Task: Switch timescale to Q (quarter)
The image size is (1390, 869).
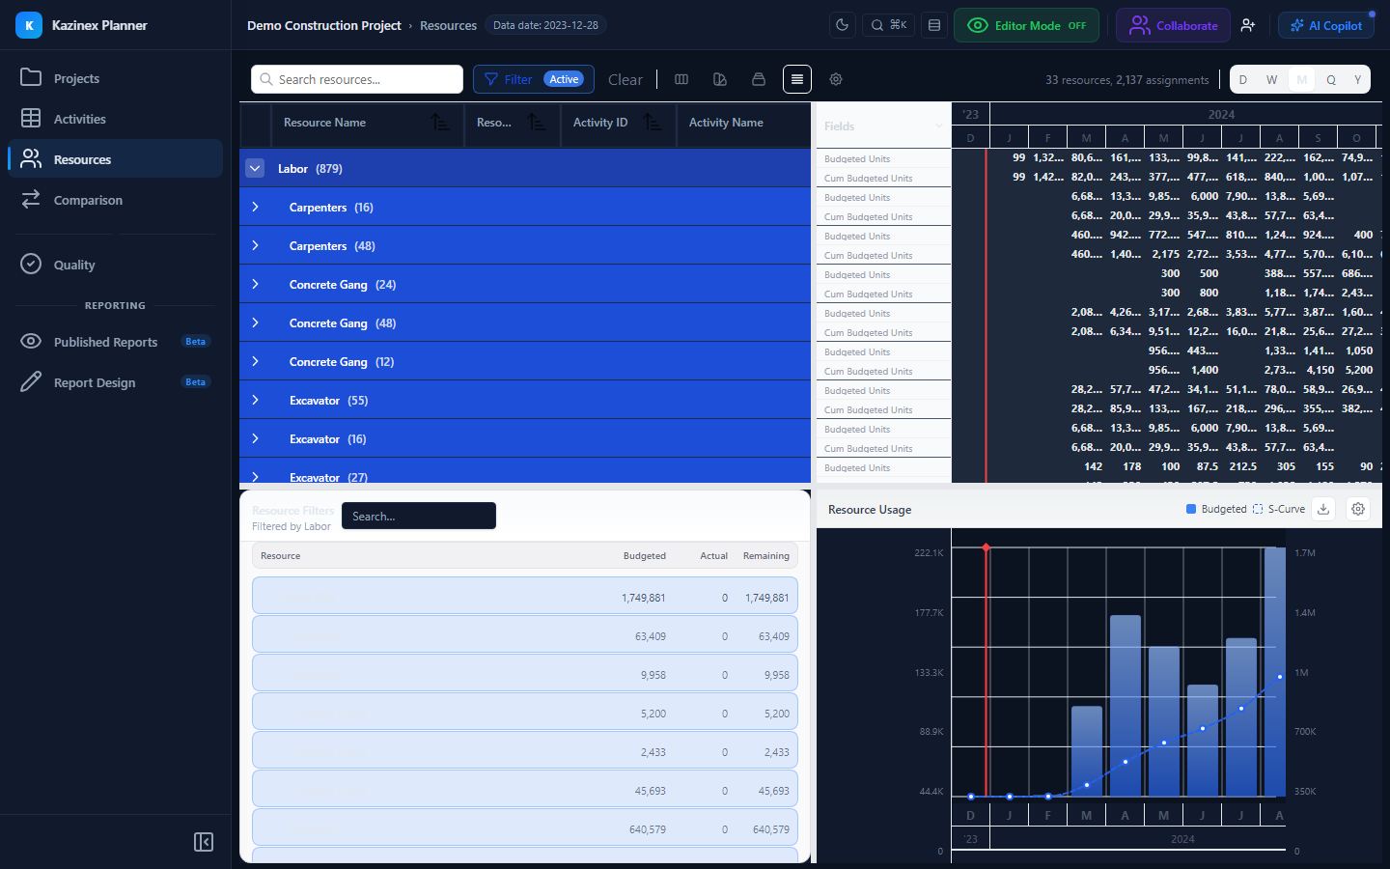Action: pos(1331,79)
